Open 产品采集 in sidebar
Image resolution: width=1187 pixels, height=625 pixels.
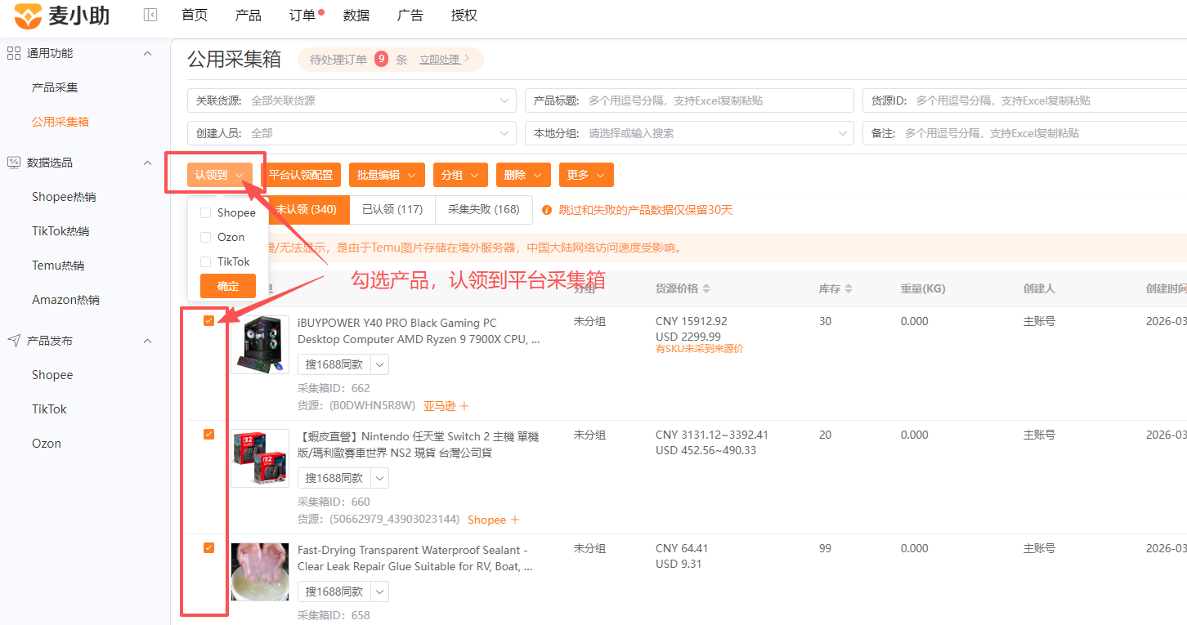pyautogui.click(x=55, y=87)
